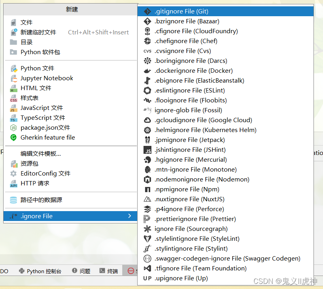Click the Swagger Codegen icon
The image size is (323, 289).
click(147, 259)
